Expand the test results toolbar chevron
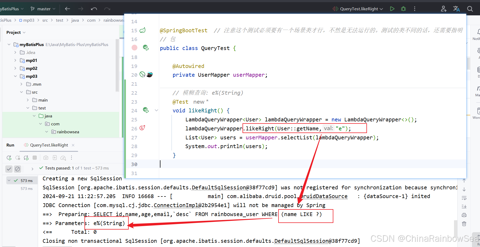Viewport: 480px width, 247px height. tap(32, 169)
